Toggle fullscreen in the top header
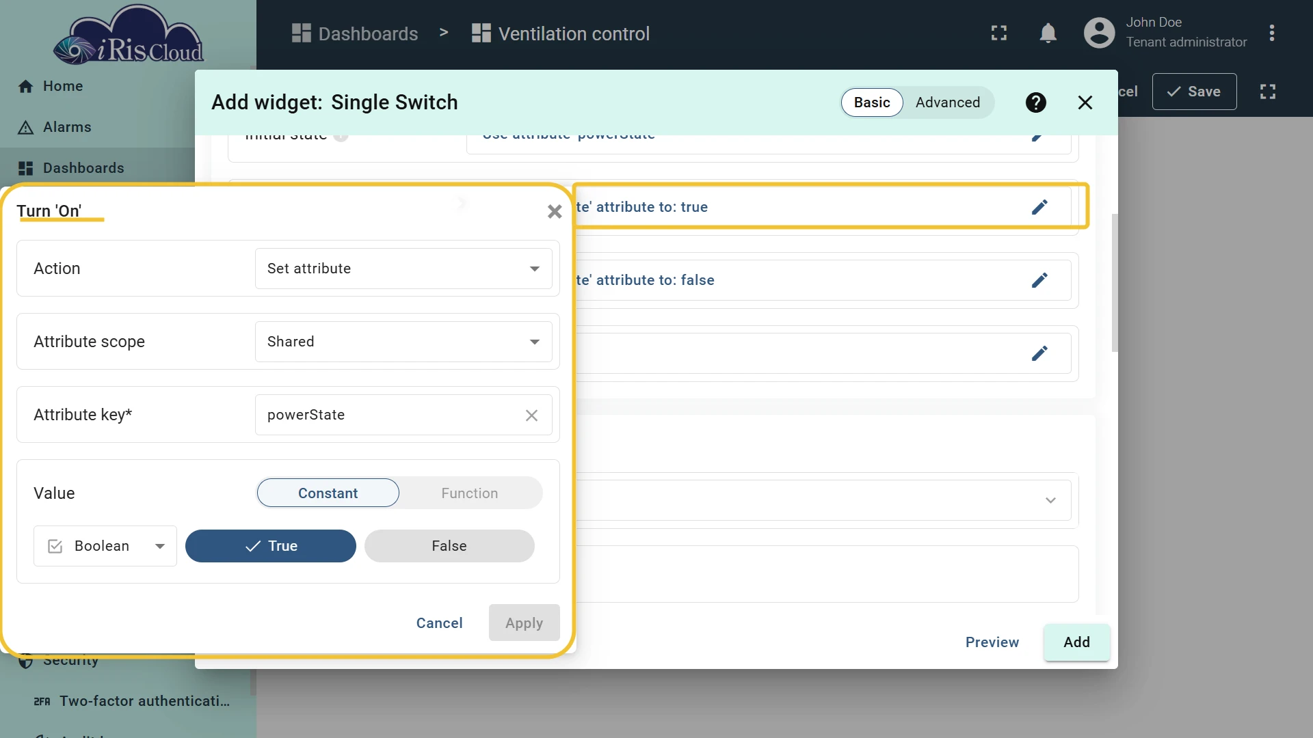Image resolution: width=1313 pixels, height=738 pixels. point(999,33)
